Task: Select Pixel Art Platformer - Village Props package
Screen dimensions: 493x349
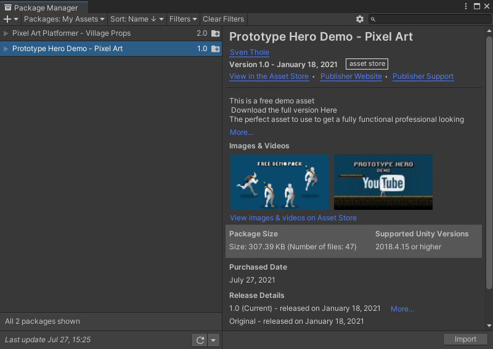Action: [111, 33]
